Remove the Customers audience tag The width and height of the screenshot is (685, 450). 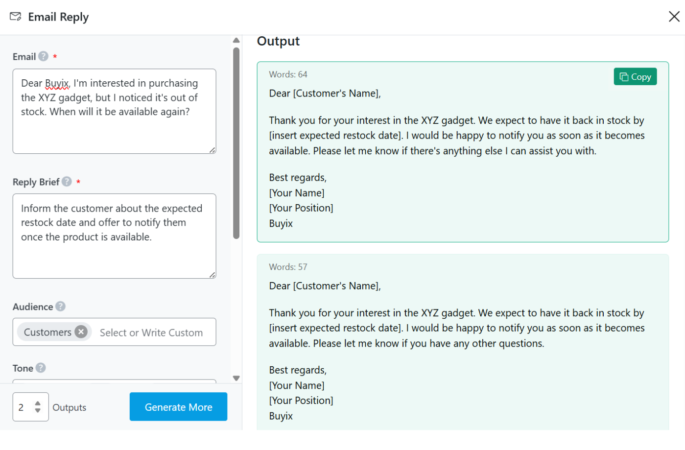81,332
